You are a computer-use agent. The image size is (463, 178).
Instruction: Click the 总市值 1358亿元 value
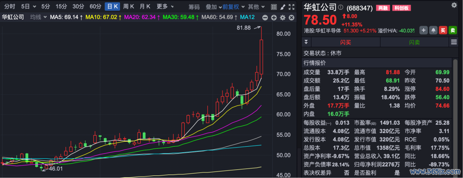(x=388, y=148)
